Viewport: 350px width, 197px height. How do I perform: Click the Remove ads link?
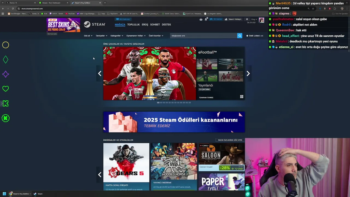[x=52, y=34]
